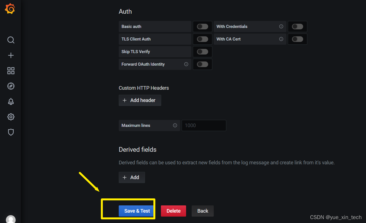Turn on With CA Cert
Image resolution: width=366 pixels, height=223 pixels.
point(298,39)
